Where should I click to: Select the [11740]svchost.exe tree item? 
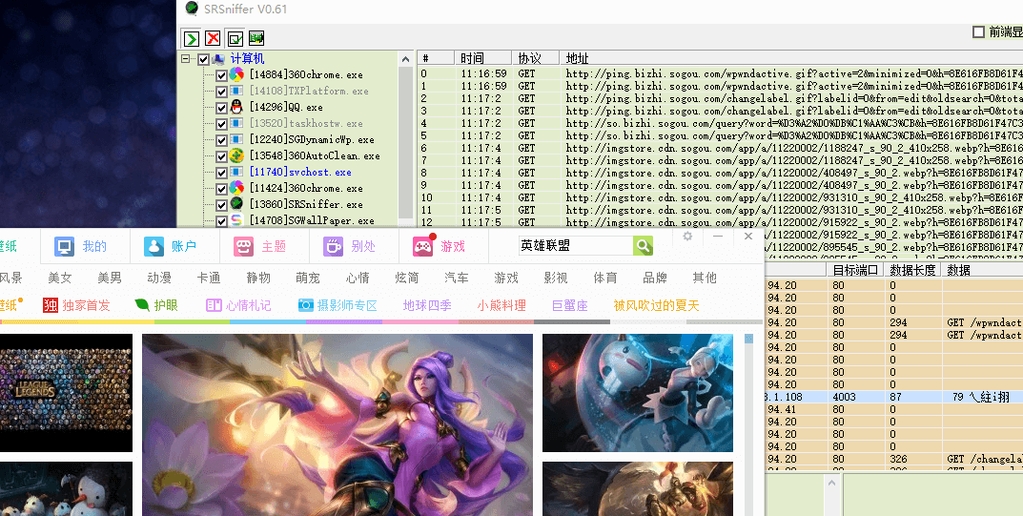pos(300,173)
